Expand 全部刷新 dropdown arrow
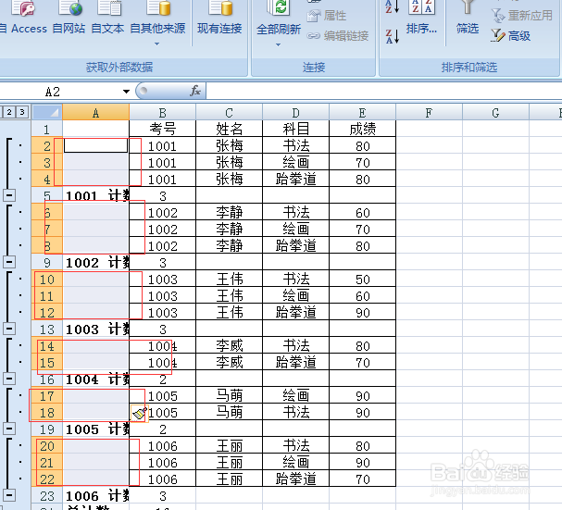The image size is (562, 510). coord(279,44)
